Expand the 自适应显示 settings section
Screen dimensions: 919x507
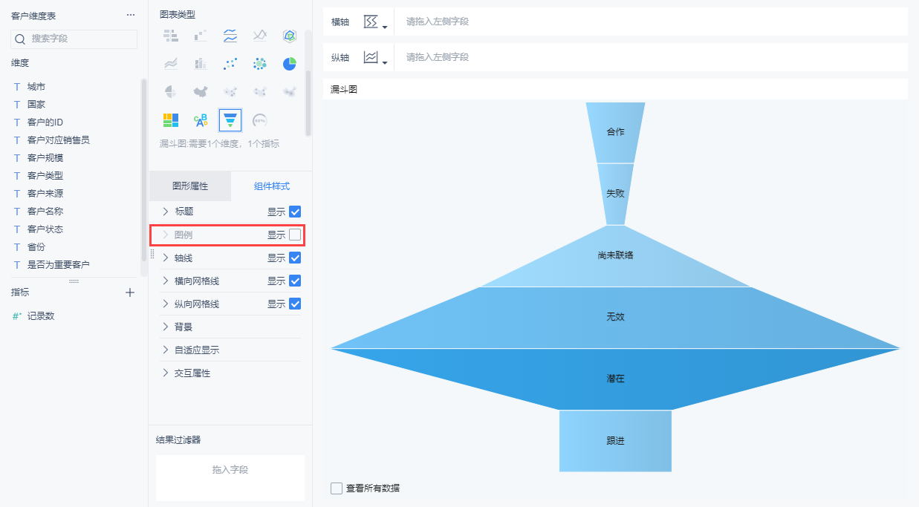tap(166, 350)
